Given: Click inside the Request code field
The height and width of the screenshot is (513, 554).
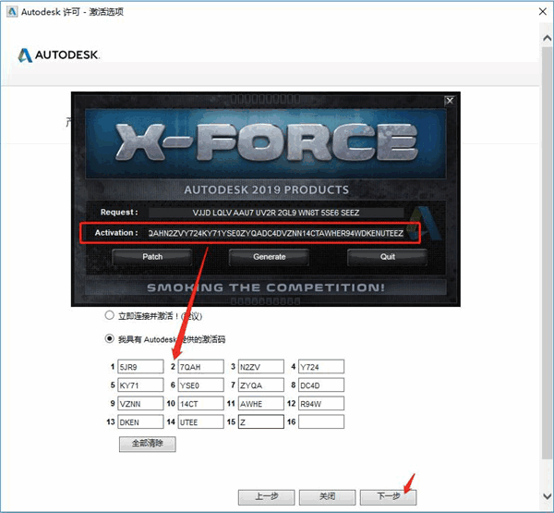Looking at the screenshot, I should (x=273, y=212).
